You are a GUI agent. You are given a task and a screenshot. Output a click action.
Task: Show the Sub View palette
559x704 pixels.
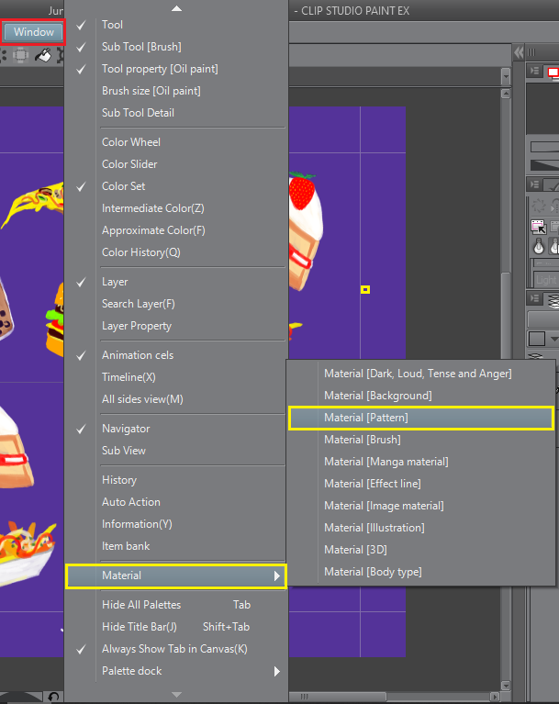pyautogui.click(x=175, y=451)
